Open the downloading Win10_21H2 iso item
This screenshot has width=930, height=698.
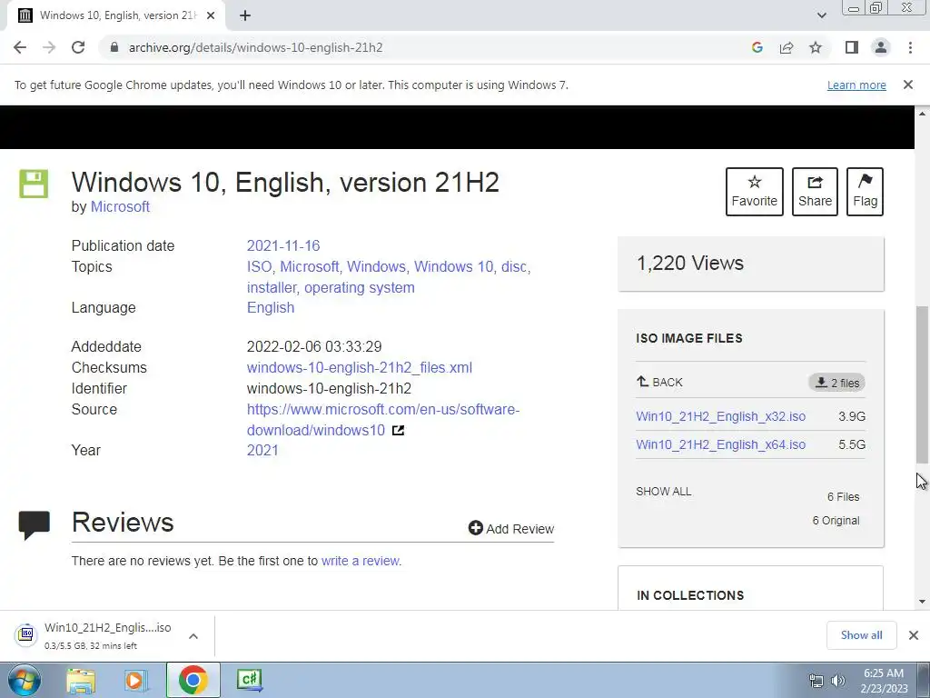94,635
